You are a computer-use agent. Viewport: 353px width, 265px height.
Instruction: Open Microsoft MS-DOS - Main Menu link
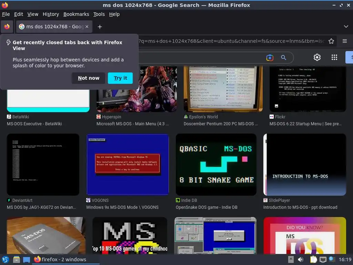click(x=133, y=124)
